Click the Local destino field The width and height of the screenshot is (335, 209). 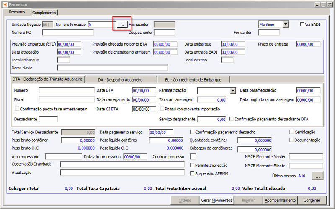[227, 60]
